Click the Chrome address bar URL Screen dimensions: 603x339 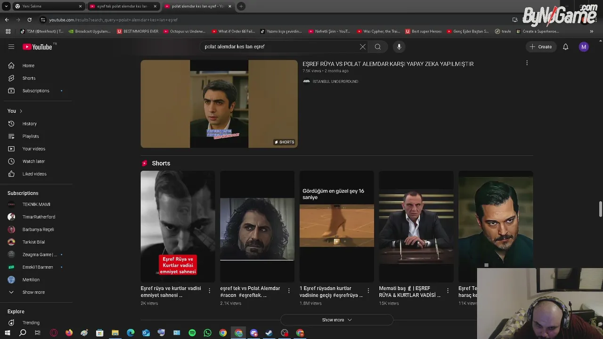(x=113, y=20)
